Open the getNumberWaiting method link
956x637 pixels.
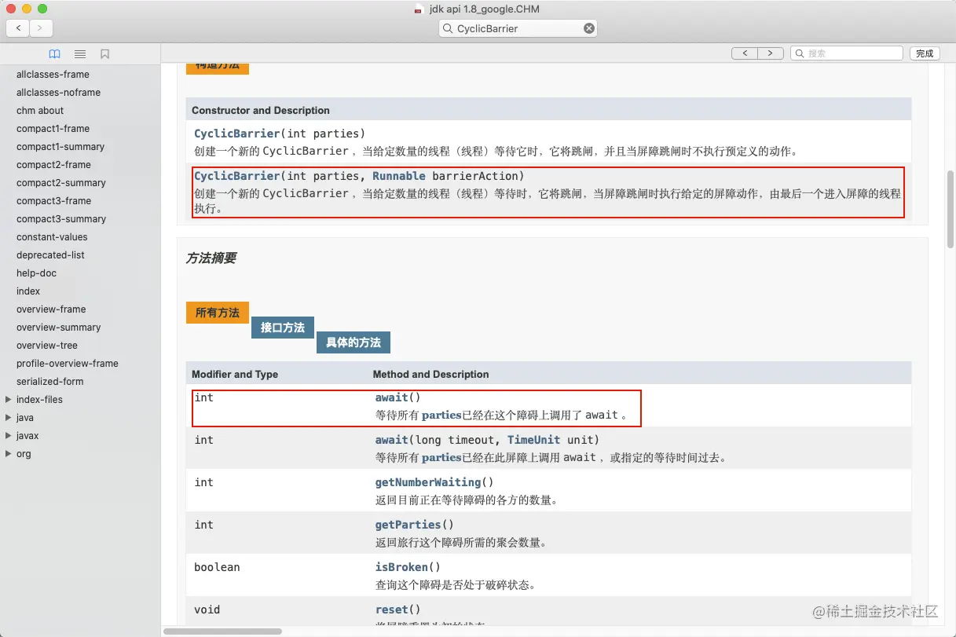coord(428,482)
